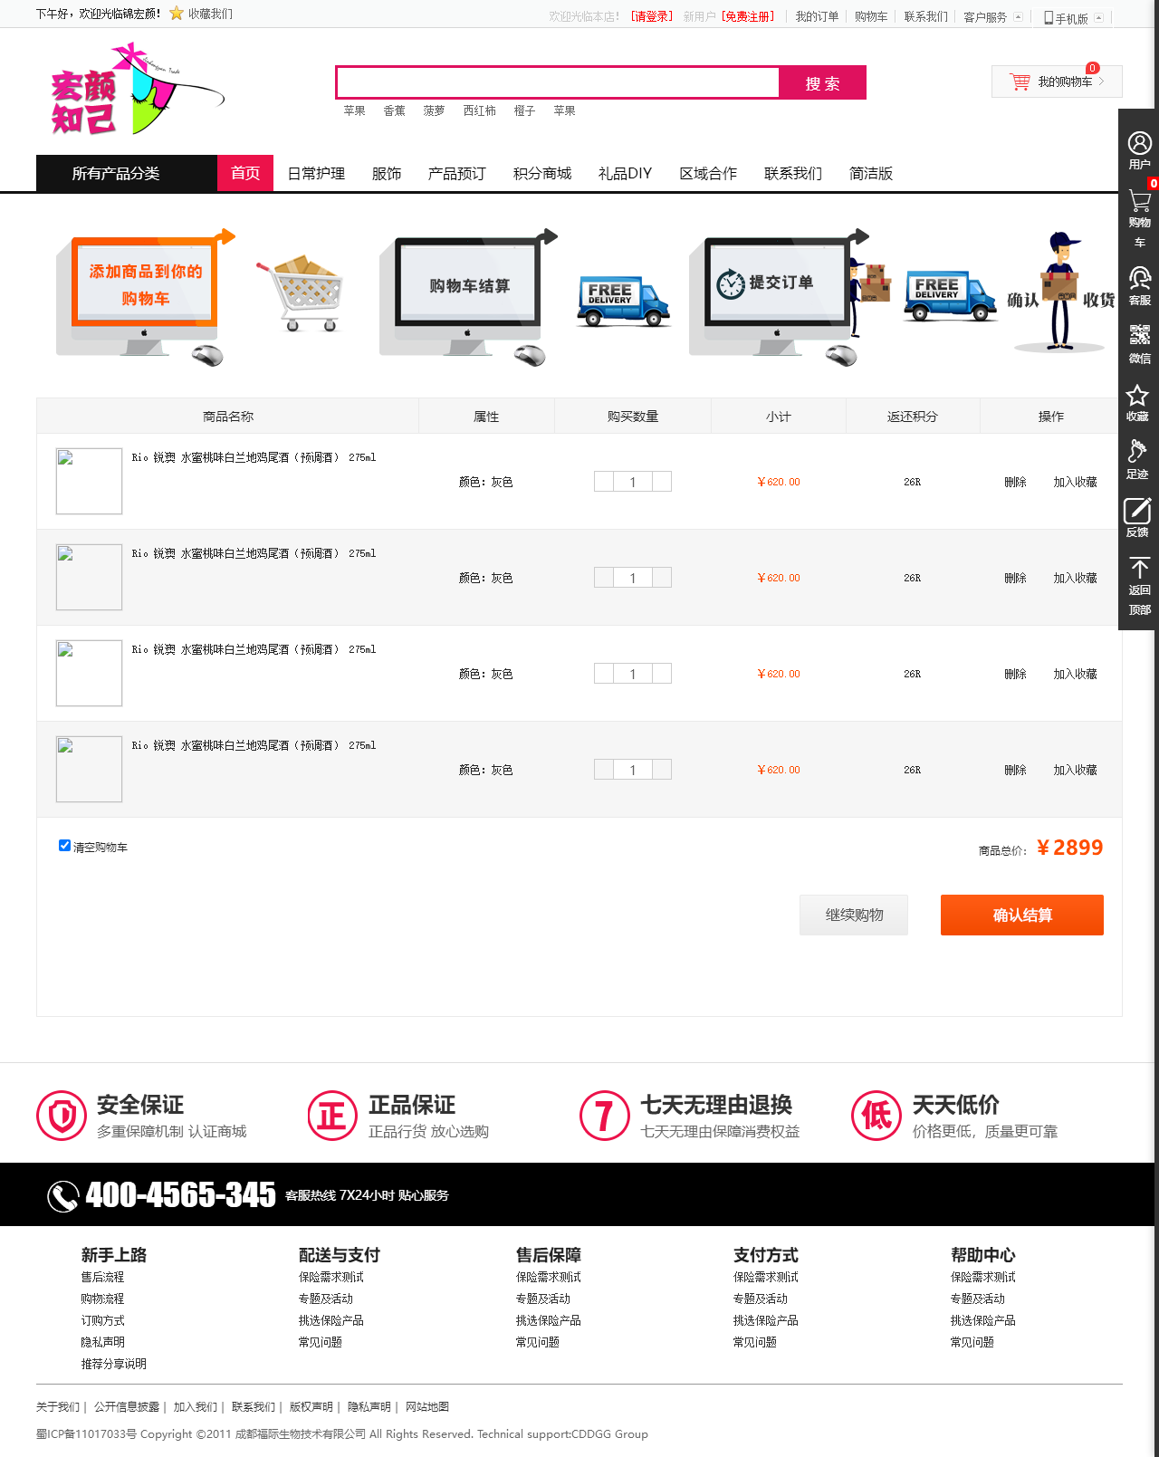
Task: Open customer service headset icon
Action: tap(1139, 278)
